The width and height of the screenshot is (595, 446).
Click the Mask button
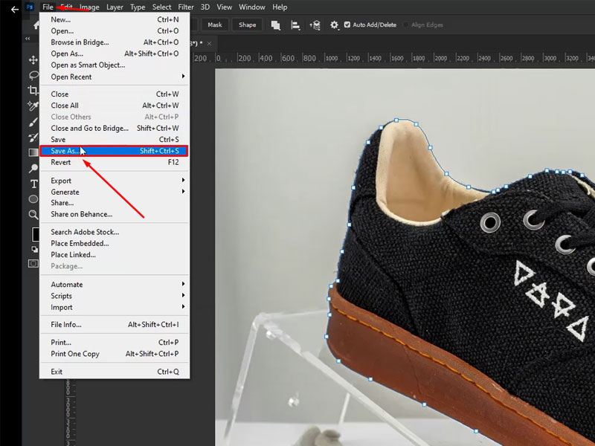click(215, 25)
